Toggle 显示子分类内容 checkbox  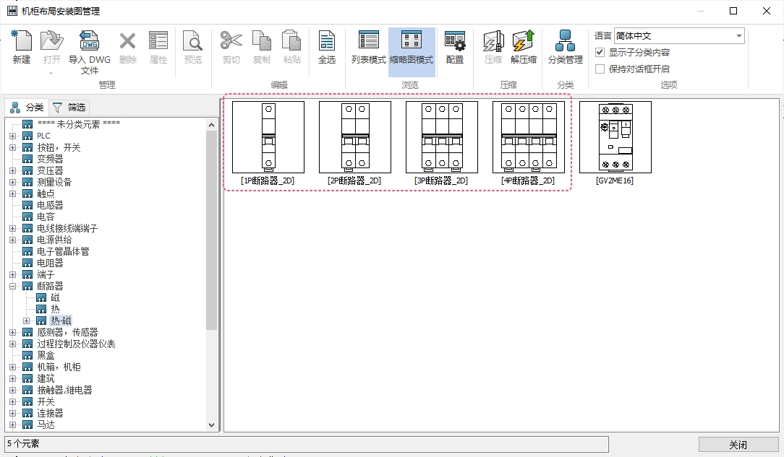[x=600, y=53]
